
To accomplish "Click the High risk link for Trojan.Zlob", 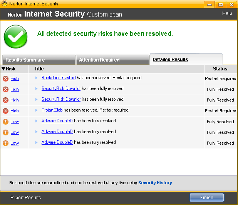I will click(x=15, y=111).
